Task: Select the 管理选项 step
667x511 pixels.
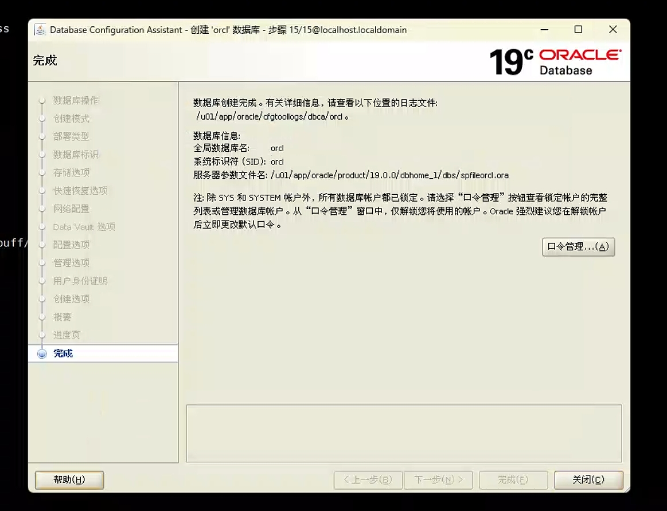Action: coord(72,263)
